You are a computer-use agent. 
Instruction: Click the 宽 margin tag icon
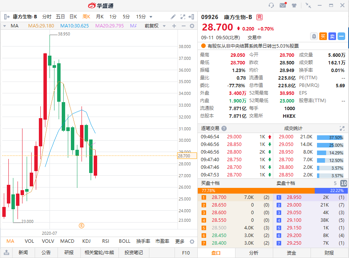pos(259,17)
